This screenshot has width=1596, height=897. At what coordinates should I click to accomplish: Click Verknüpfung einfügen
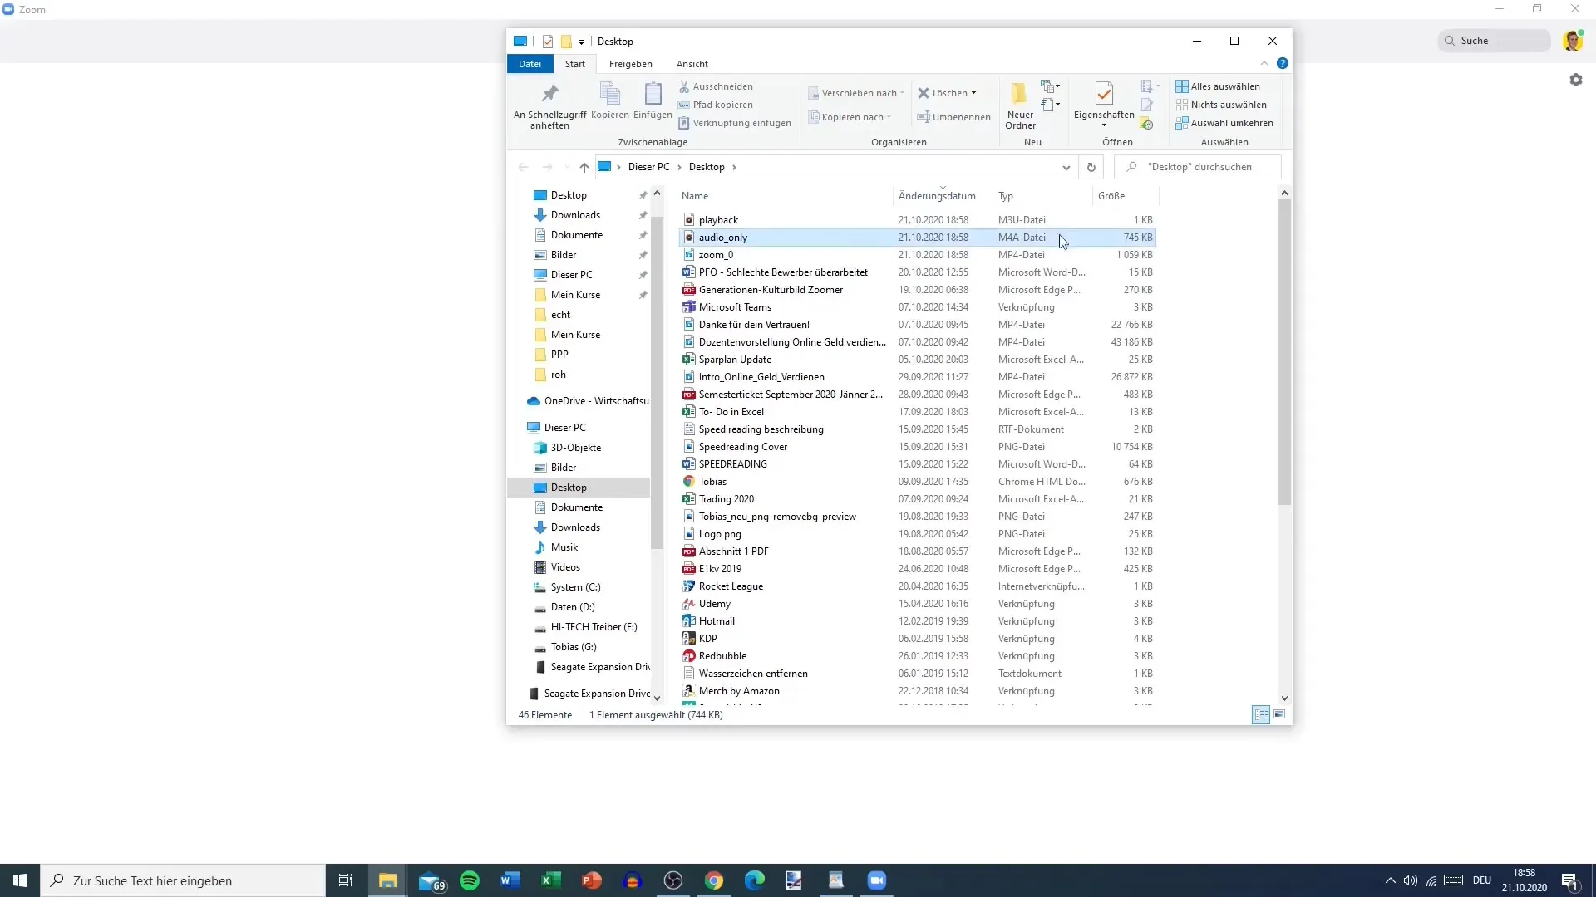(735, 123)
